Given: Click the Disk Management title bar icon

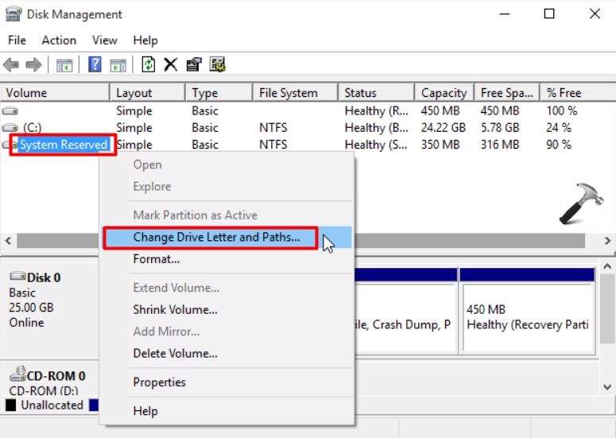Looking at the screenshot, I should tap(14, 14).
